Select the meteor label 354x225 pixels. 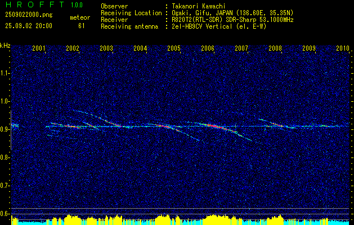pyautogui.click(x=80, y=17)
